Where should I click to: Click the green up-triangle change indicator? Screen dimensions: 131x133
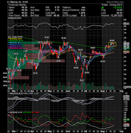[x=102, y=8]
